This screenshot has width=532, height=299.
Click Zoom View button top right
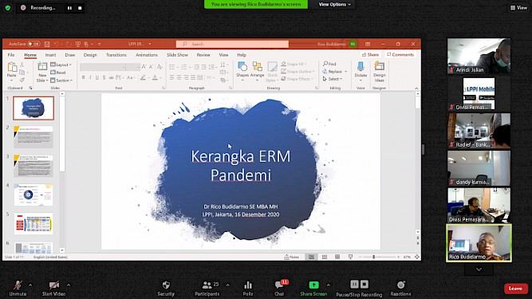[518, 7]
